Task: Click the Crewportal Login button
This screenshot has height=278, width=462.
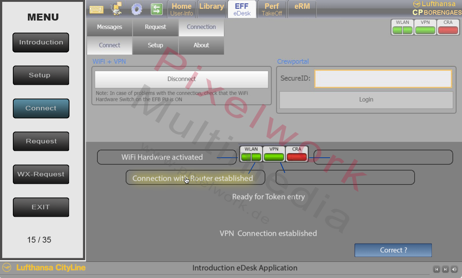Action: [x=366, y=100]
